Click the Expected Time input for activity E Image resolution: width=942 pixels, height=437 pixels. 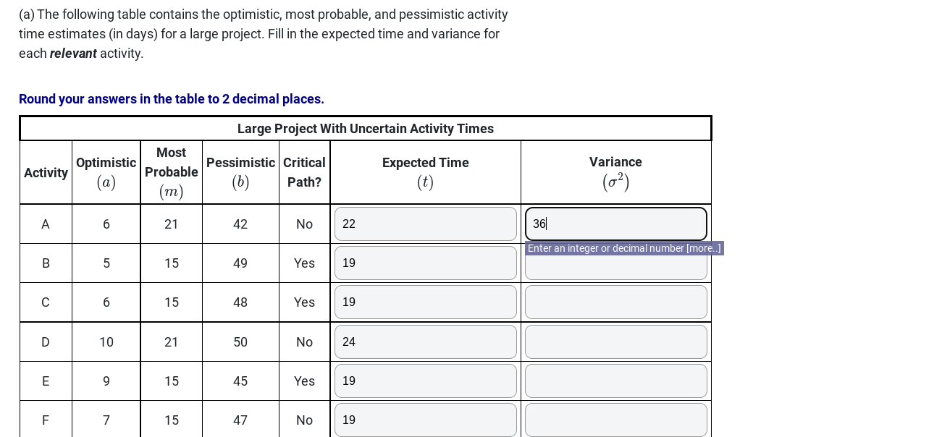425,381
